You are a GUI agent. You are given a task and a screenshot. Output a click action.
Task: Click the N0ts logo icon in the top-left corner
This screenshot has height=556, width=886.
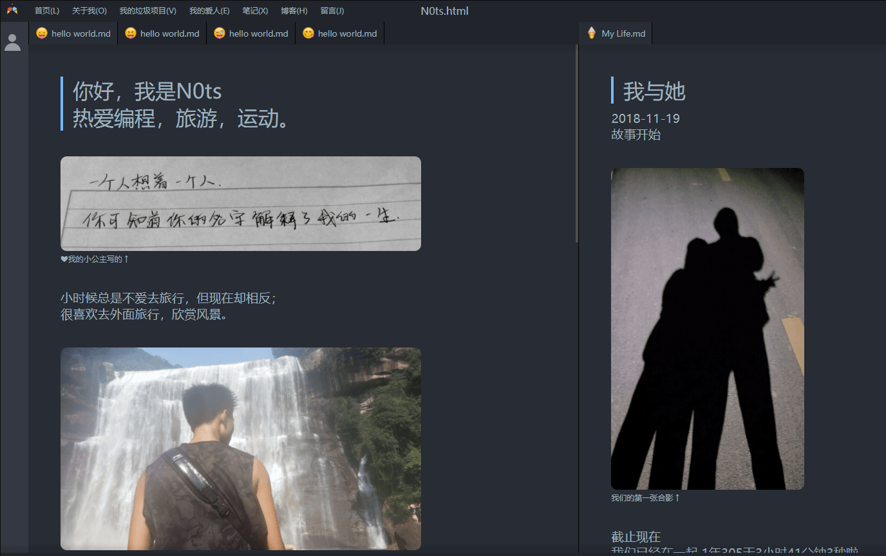point(12,10)
